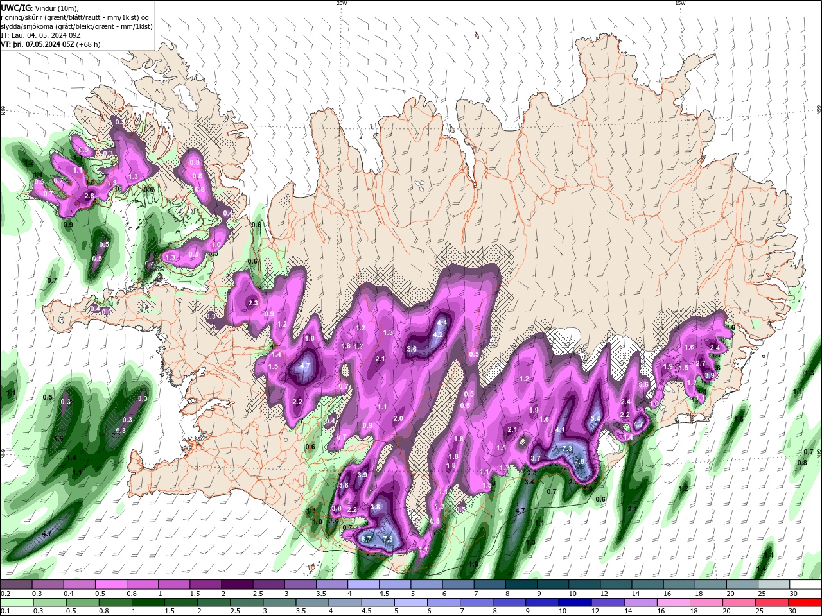Image resolution: width=822 pixels, height=616 pixels.
Task: Click the '0.2' label in the upper legend
Action: tap(5, 594)
